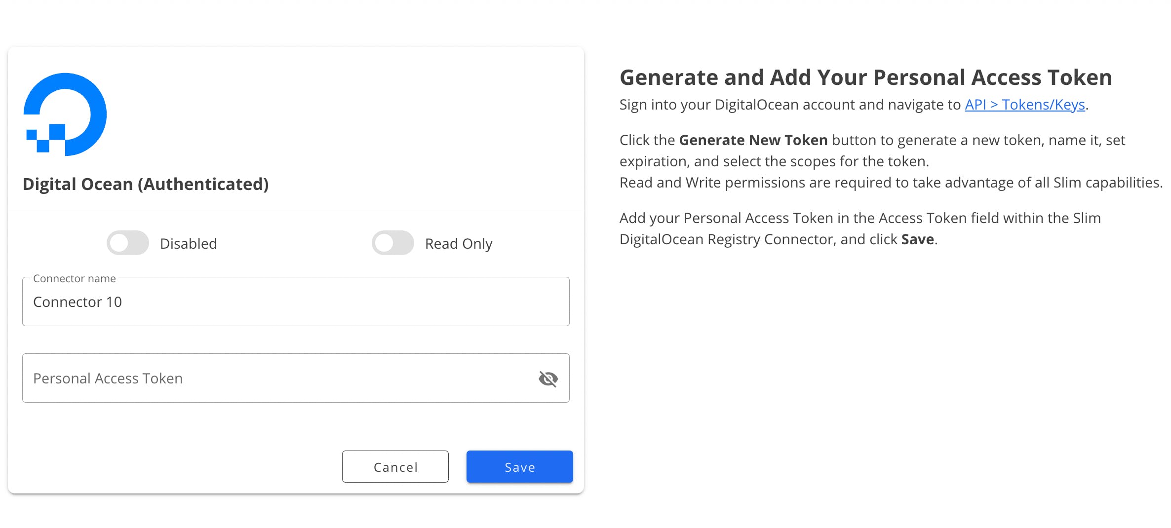Focus the Connector name input field
The width and height of the screenshot is (1171, 528).
pos(295,302)
